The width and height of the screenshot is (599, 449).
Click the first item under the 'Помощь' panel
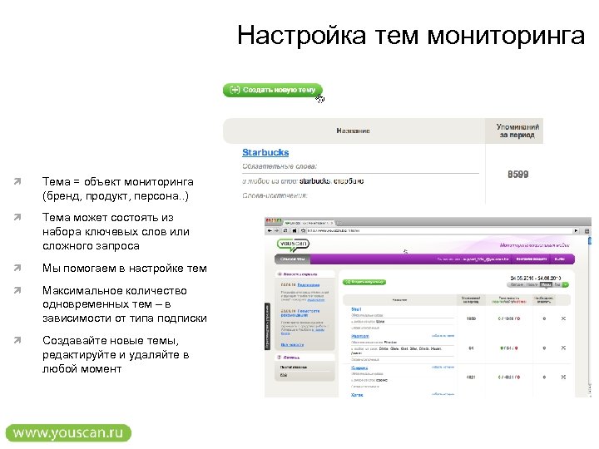294,367
